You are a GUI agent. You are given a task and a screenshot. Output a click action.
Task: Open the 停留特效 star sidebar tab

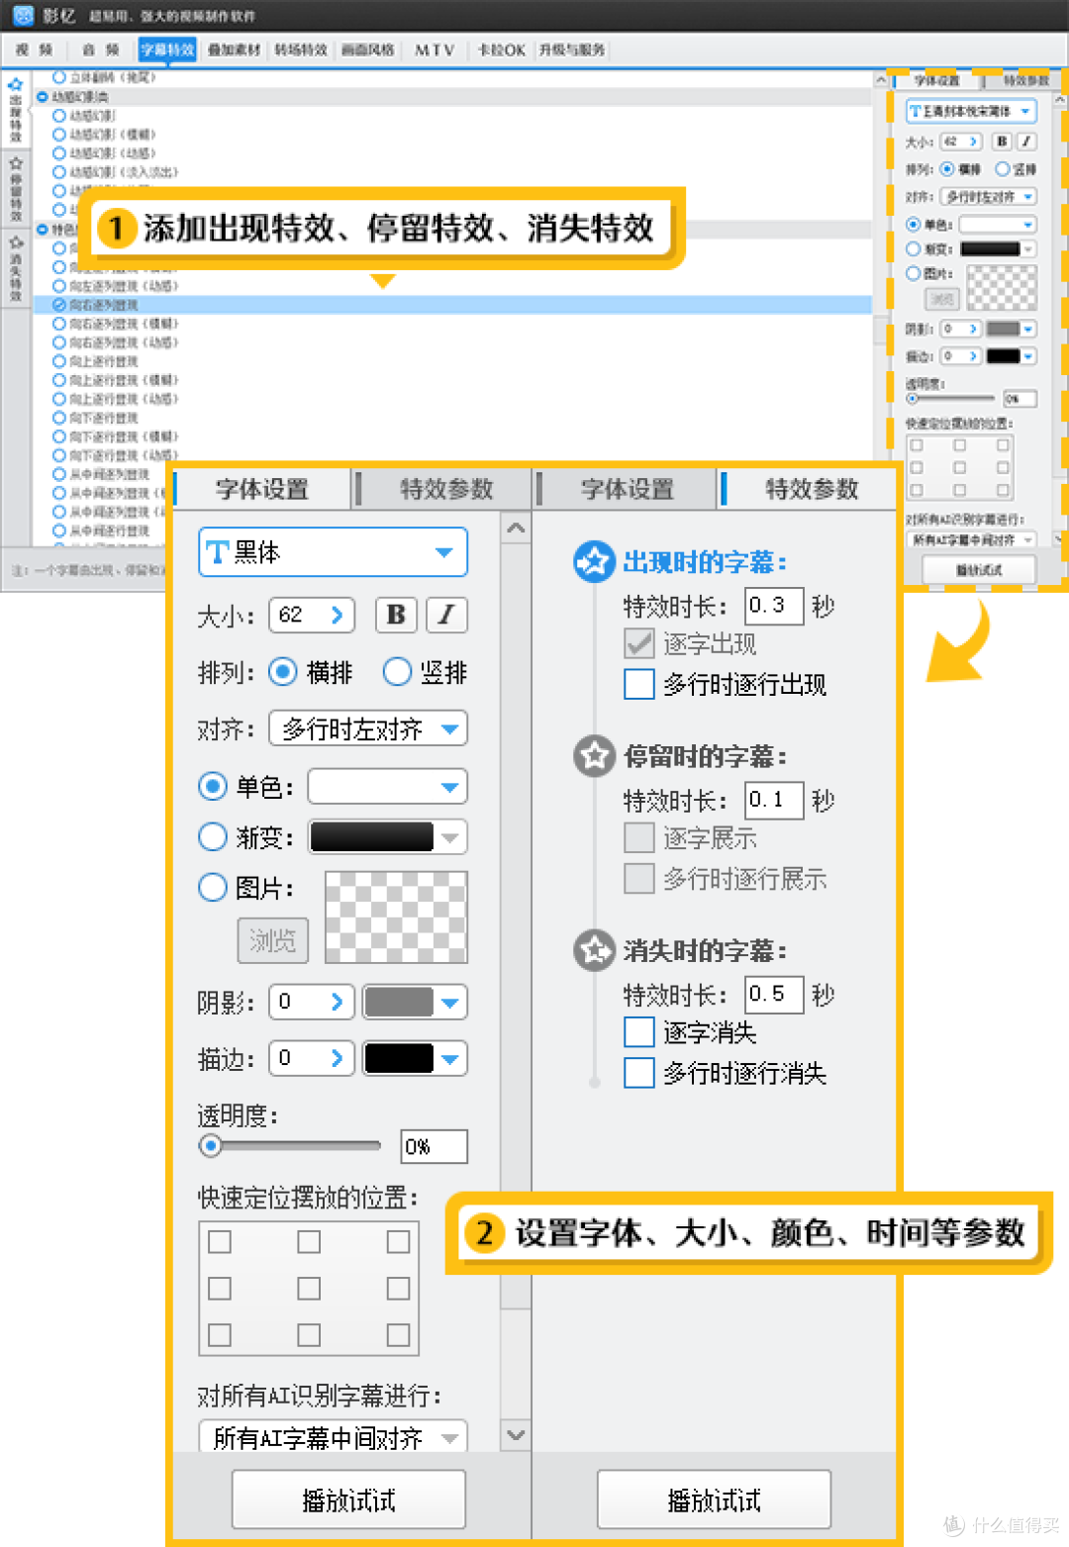[x=15, y=188]
